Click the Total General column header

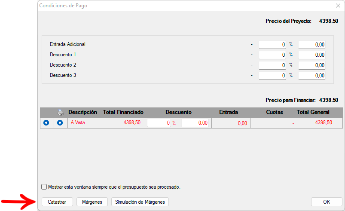(x=313, y=112)
